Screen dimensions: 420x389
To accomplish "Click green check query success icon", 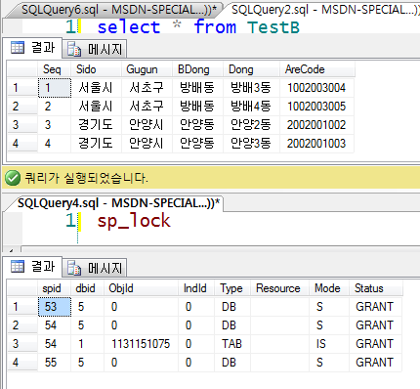I will pyautogui.click(x=13, y=178).
